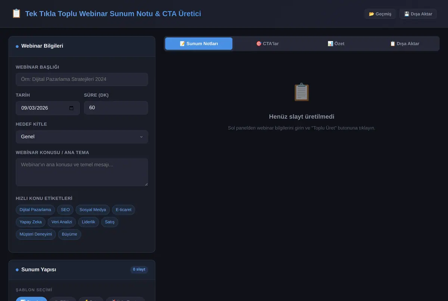The image size is (448, 301).
Task: Click the Şablon Seçimi label
Action: [34, 290]
